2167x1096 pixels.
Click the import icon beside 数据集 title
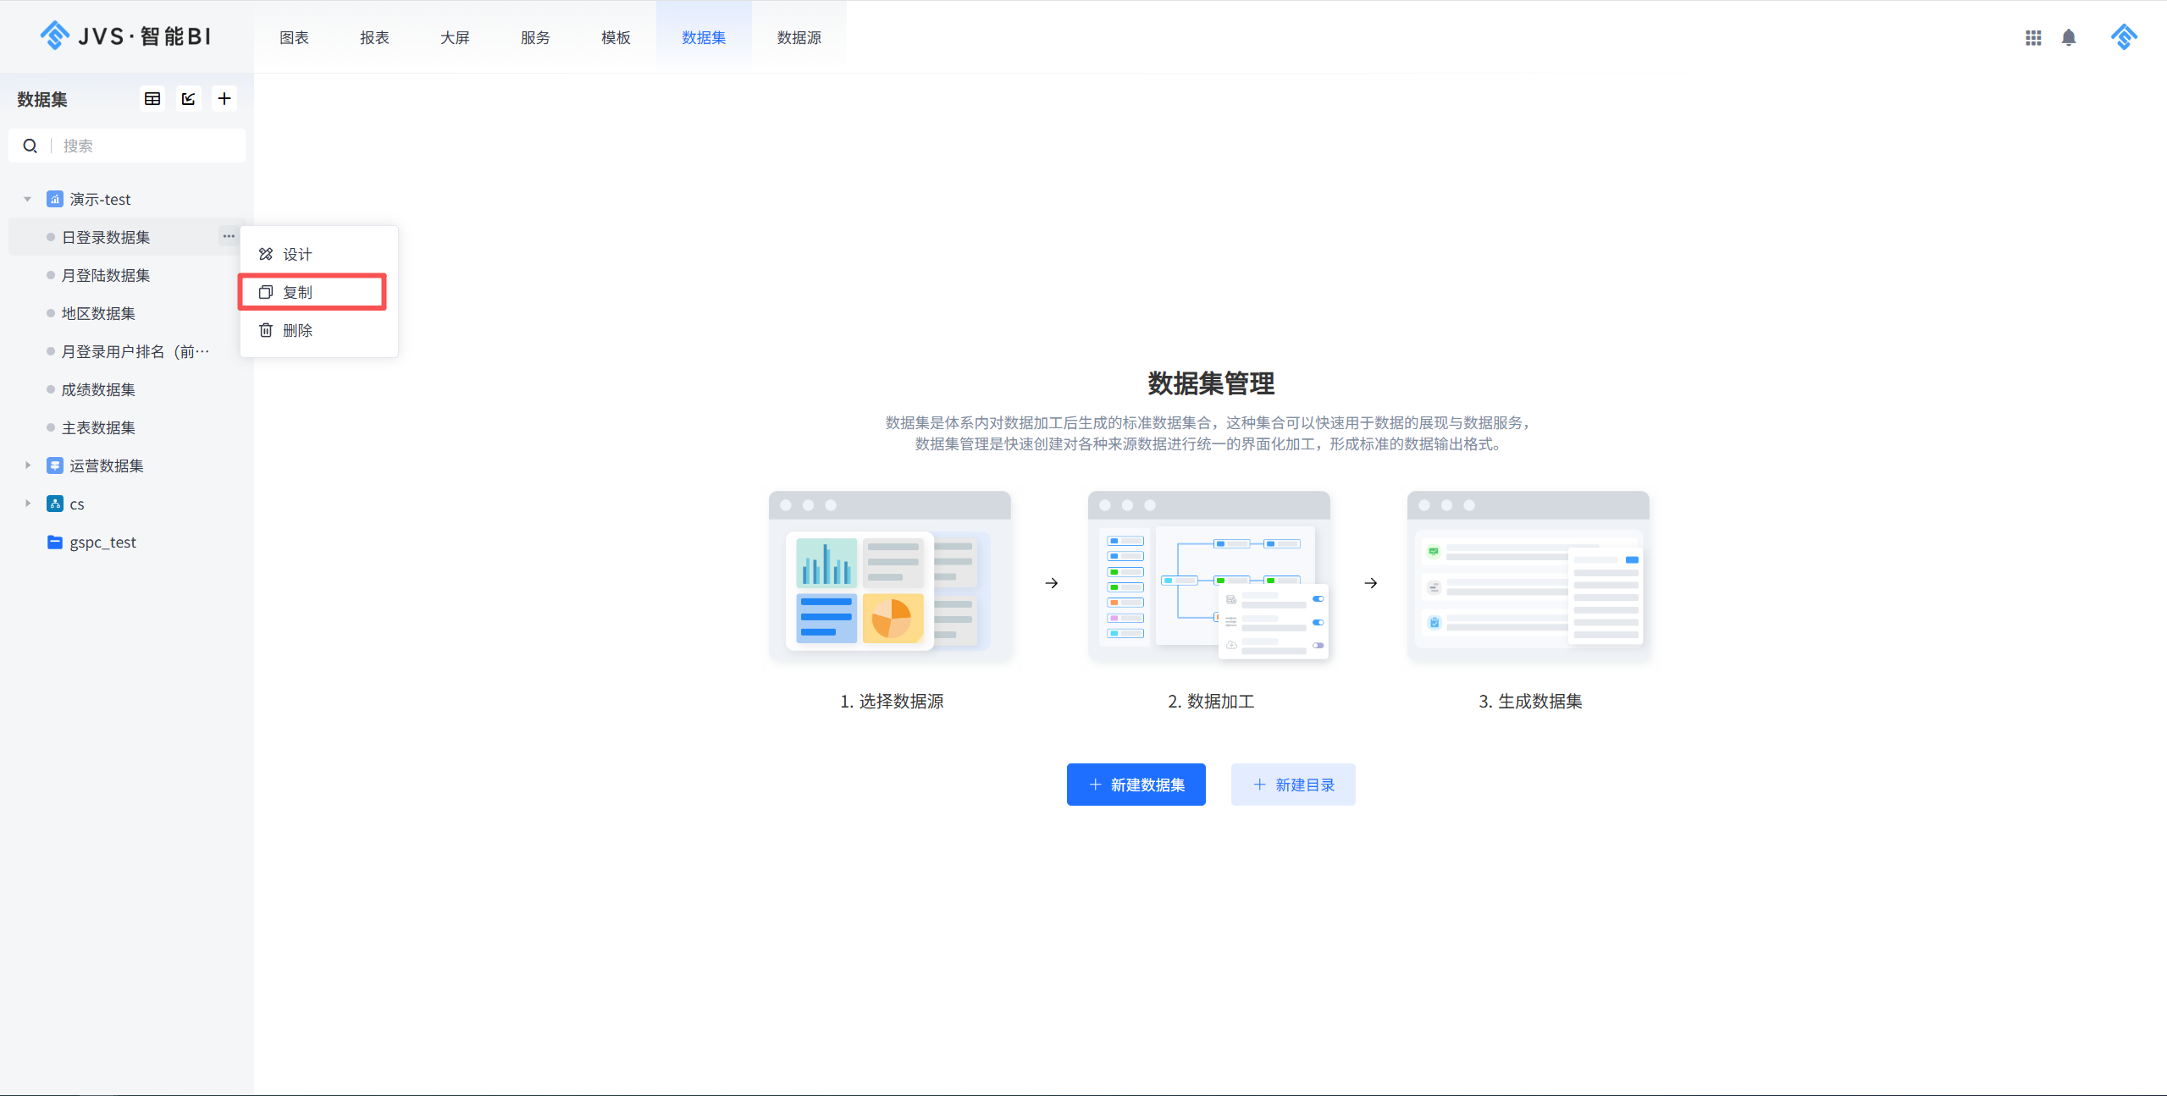click(x=188, y=99)
